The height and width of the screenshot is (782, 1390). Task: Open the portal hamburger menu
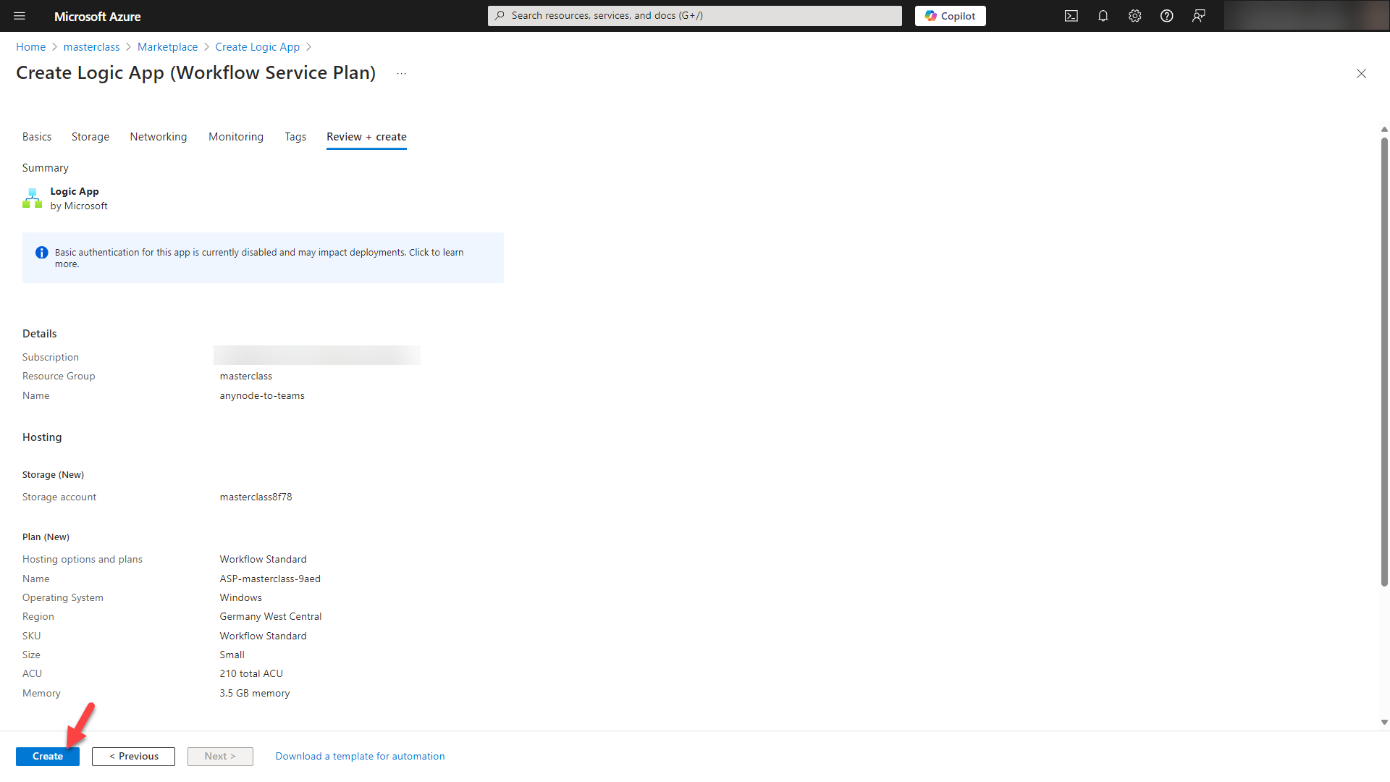click(x=20, y=16)
